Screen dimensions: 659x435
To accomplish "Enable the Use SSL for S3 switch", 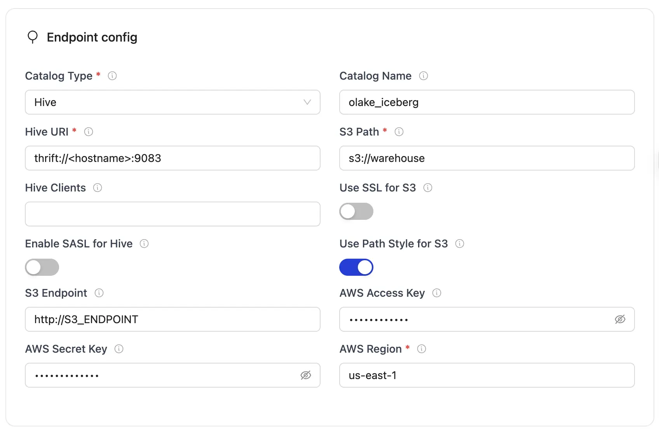I will tap(356, 211).
